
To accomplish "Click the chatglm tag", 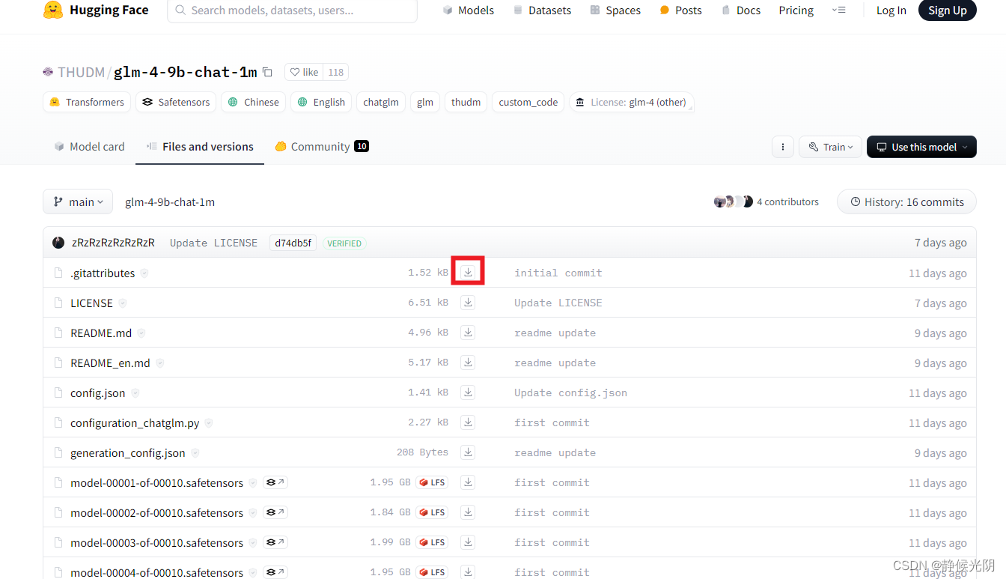I will pos(381,102).
